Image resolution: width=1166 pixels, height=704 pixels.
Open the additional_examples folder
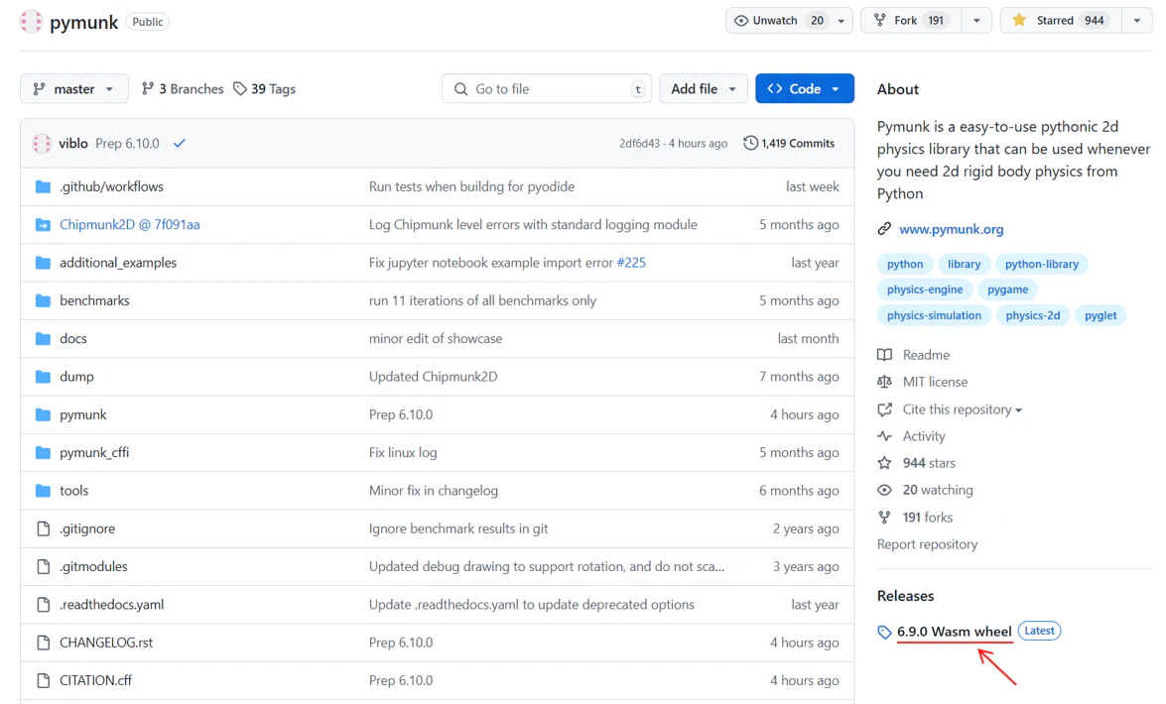coord(118,263)
